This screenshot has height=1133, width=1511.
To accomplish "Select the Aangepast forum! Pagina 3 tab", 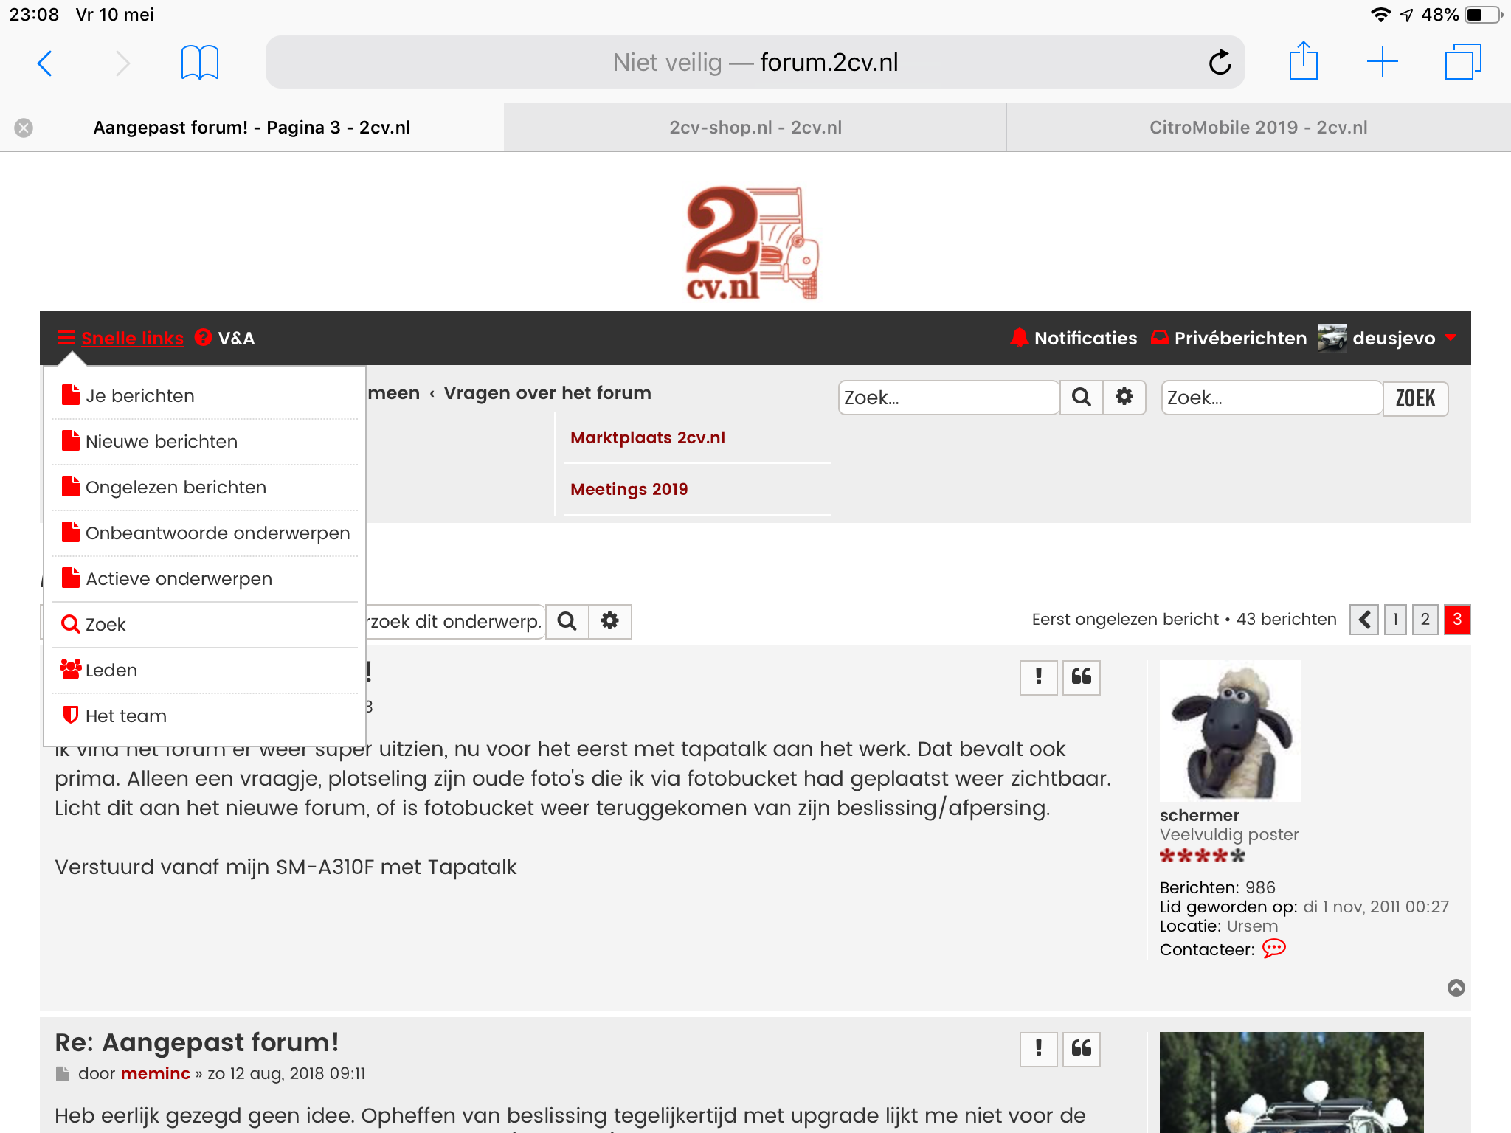I will coord(252,128).
